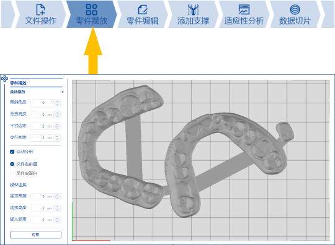Viewport: 335px width, 245px height.
Task: Switch to the 数据切片 data slicing step
Action: tap(295, 14)
